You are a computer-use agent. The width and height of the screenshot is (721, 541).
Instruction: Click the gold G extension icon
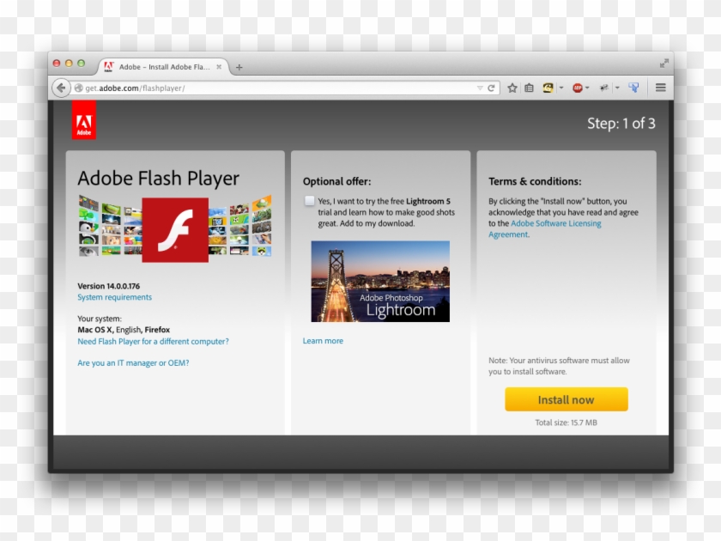548,87
